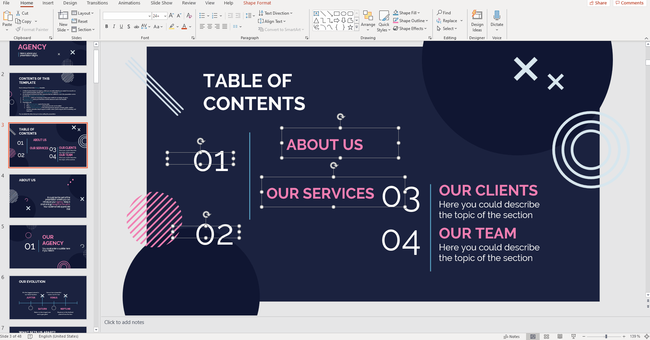Click the Clear All Formatting icon
Image resolution: width=650 pixels, height=340 pixels.
(189, 16)
